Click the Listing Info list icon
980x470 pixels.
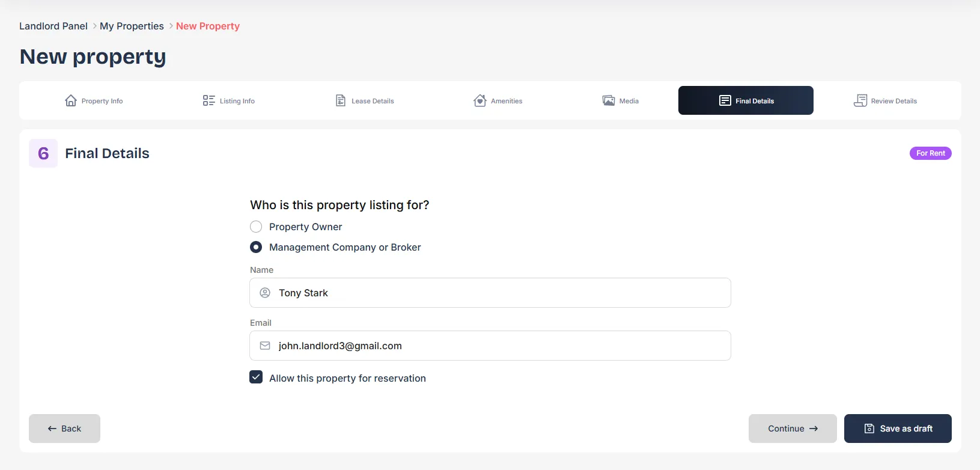click(208, 100)
